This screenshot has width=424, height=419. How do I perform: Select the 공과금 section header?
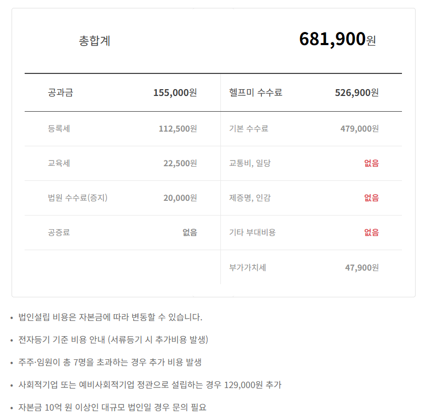(60, 93)
